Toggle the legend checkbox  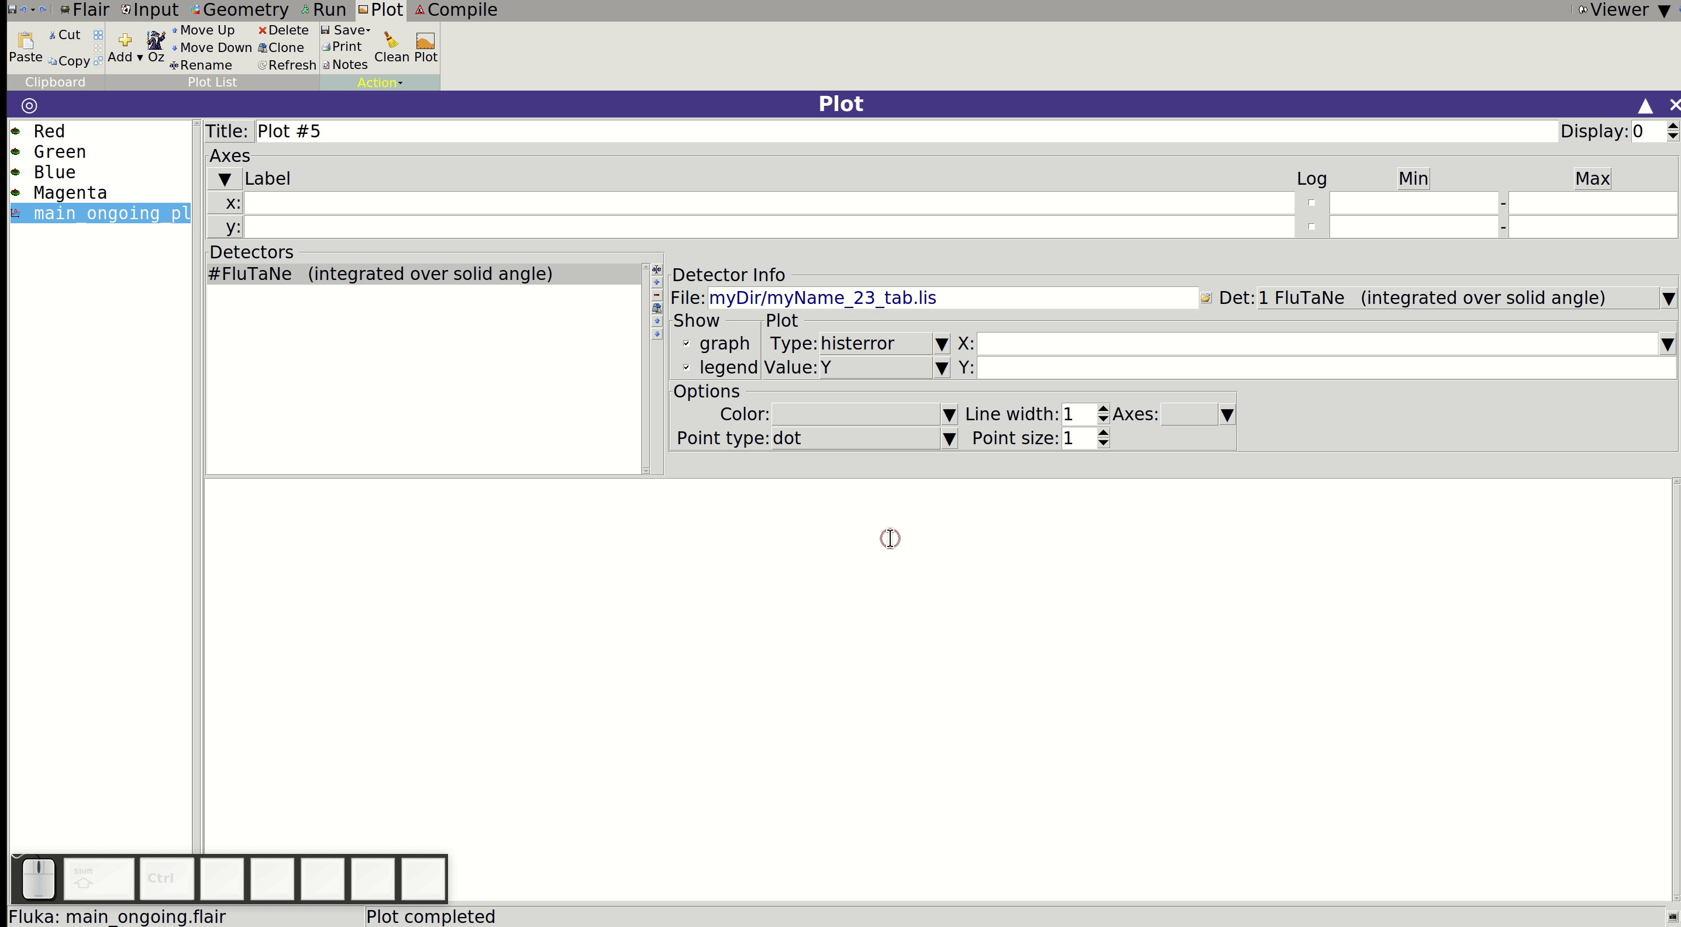tap(687, 368)
